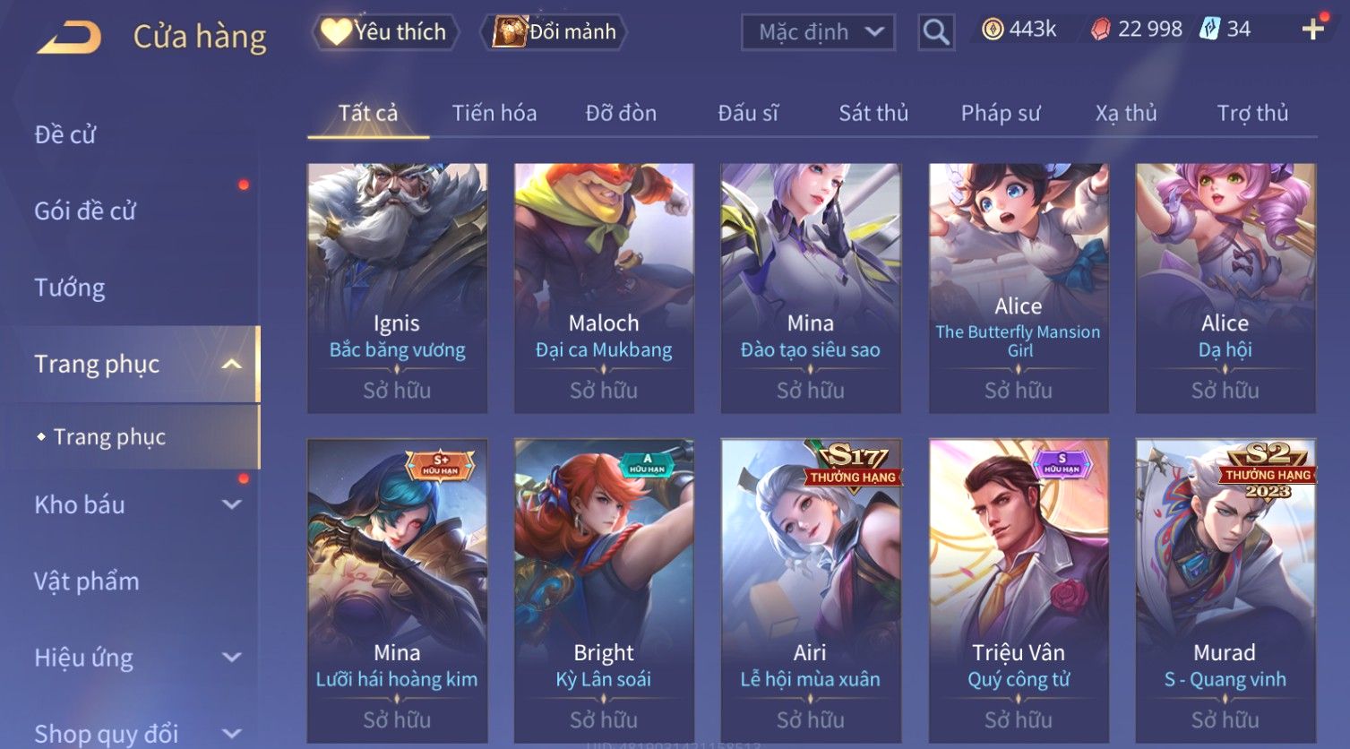The height and width of the screenshot is (749, 1350).
Task: Go back using the return arrow icon
Action: coord(69,38)
